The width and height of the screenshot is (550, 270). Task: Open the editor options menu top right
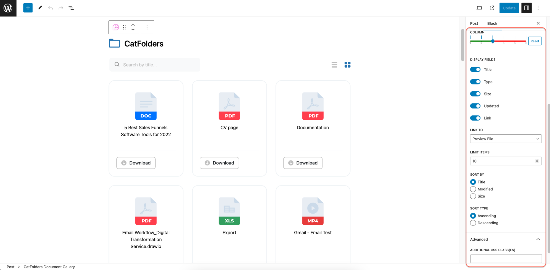(x=538, y=8)
